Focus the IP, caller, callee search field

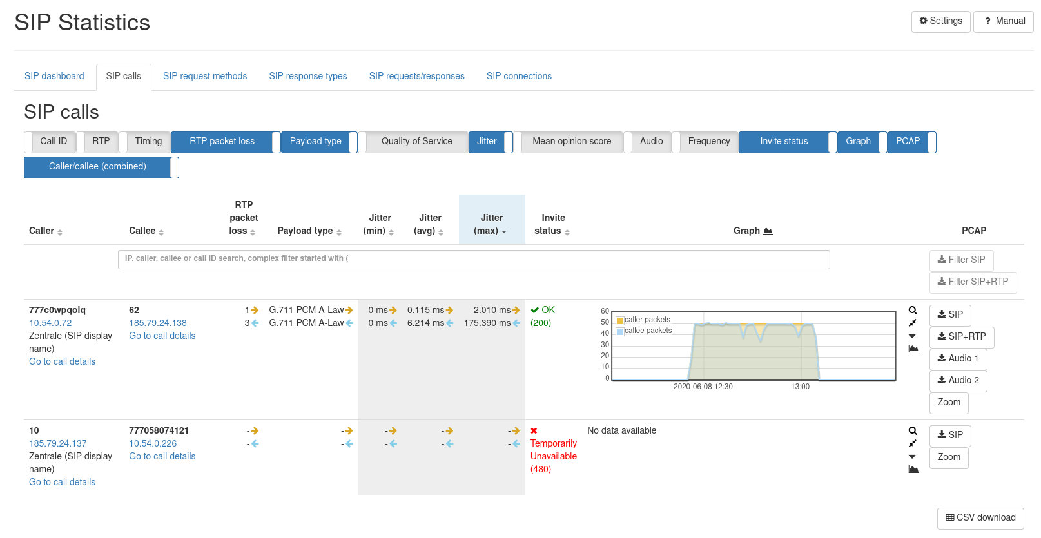[x=474, y=260]
